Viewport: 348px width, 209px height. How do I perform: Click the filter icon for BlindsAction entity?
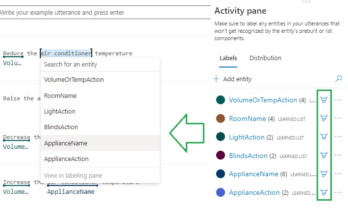[323, 156]
